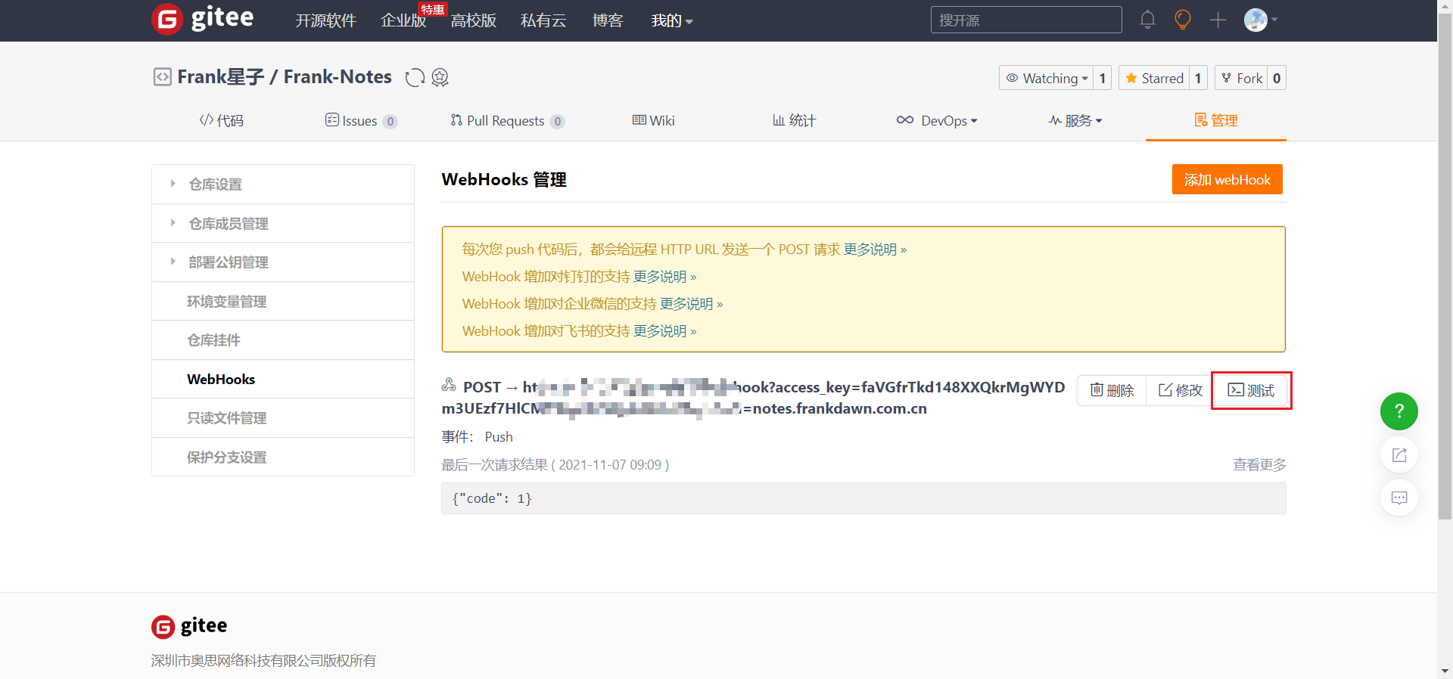Click the Fork count 0
Image resolution: width=1453 pixels, height=679 pixels.
tap(1277, 78)
